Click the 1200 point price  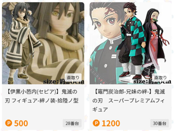(x=111, y=123)
